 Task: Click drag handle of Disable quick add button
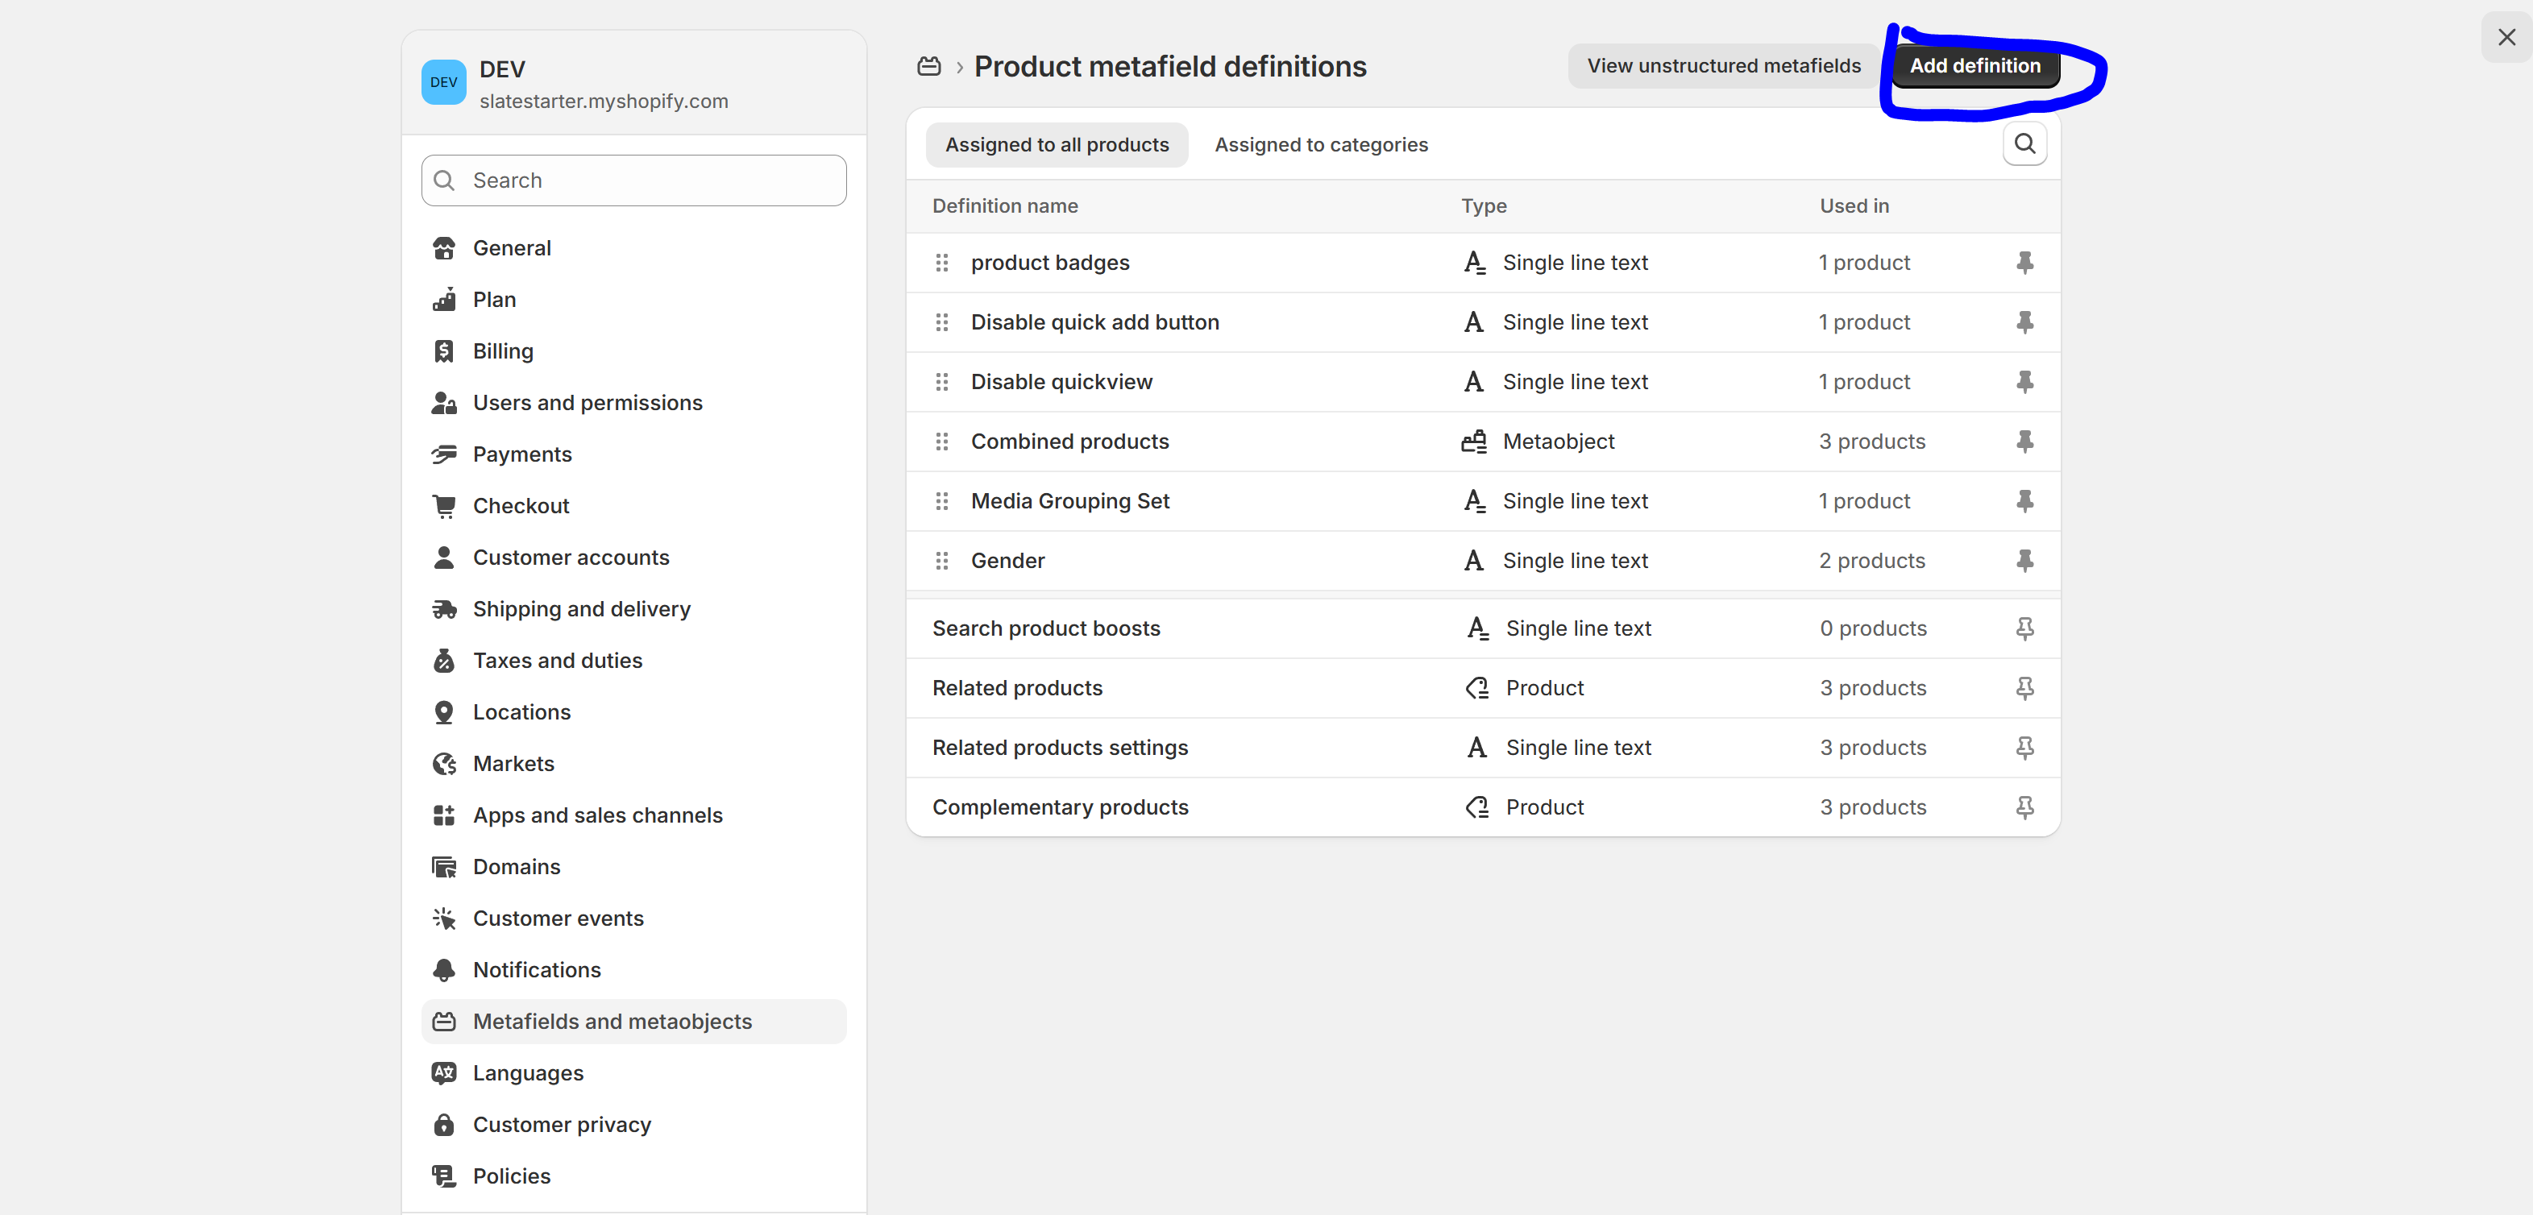coord(942,322)
